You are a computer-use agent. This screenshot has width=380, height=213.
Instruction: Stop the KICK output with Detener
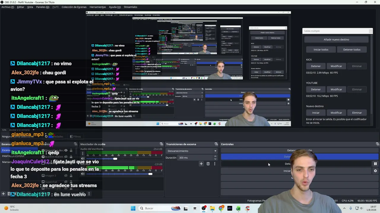pos(316,66)
